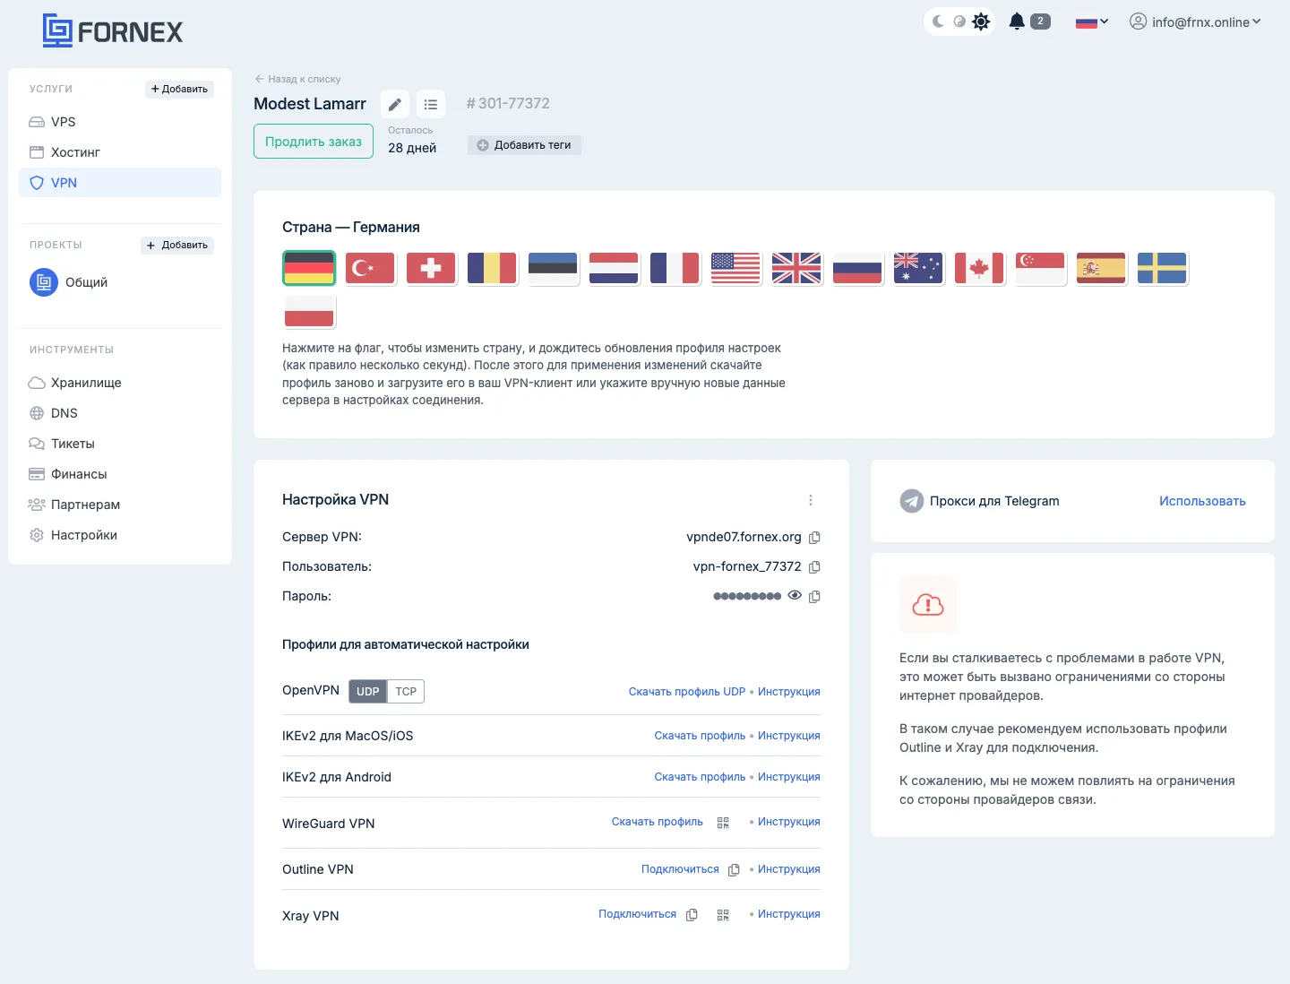This screenshot has width=1290, height=984.
Task: Add a new project in Проекты
Action: point(177,245)
